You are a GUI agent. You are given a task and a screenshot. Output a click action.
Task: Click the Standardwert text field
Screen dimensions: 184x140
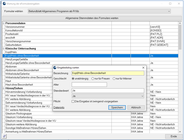coord(108,91)
